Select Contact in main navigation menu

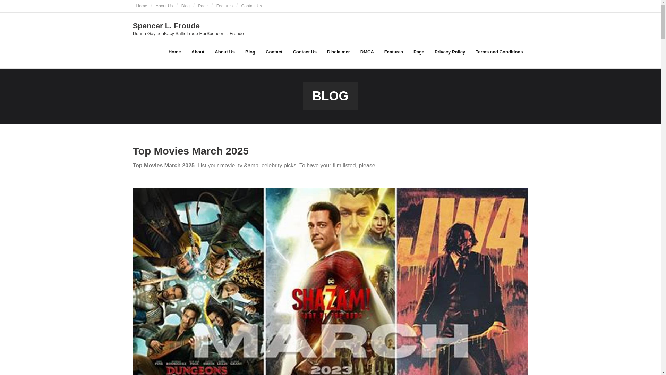pos(274,52)
